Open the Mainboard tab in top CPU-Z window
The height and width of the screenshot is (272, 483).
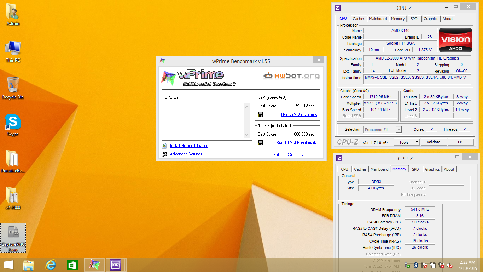(x=378, y=19)
